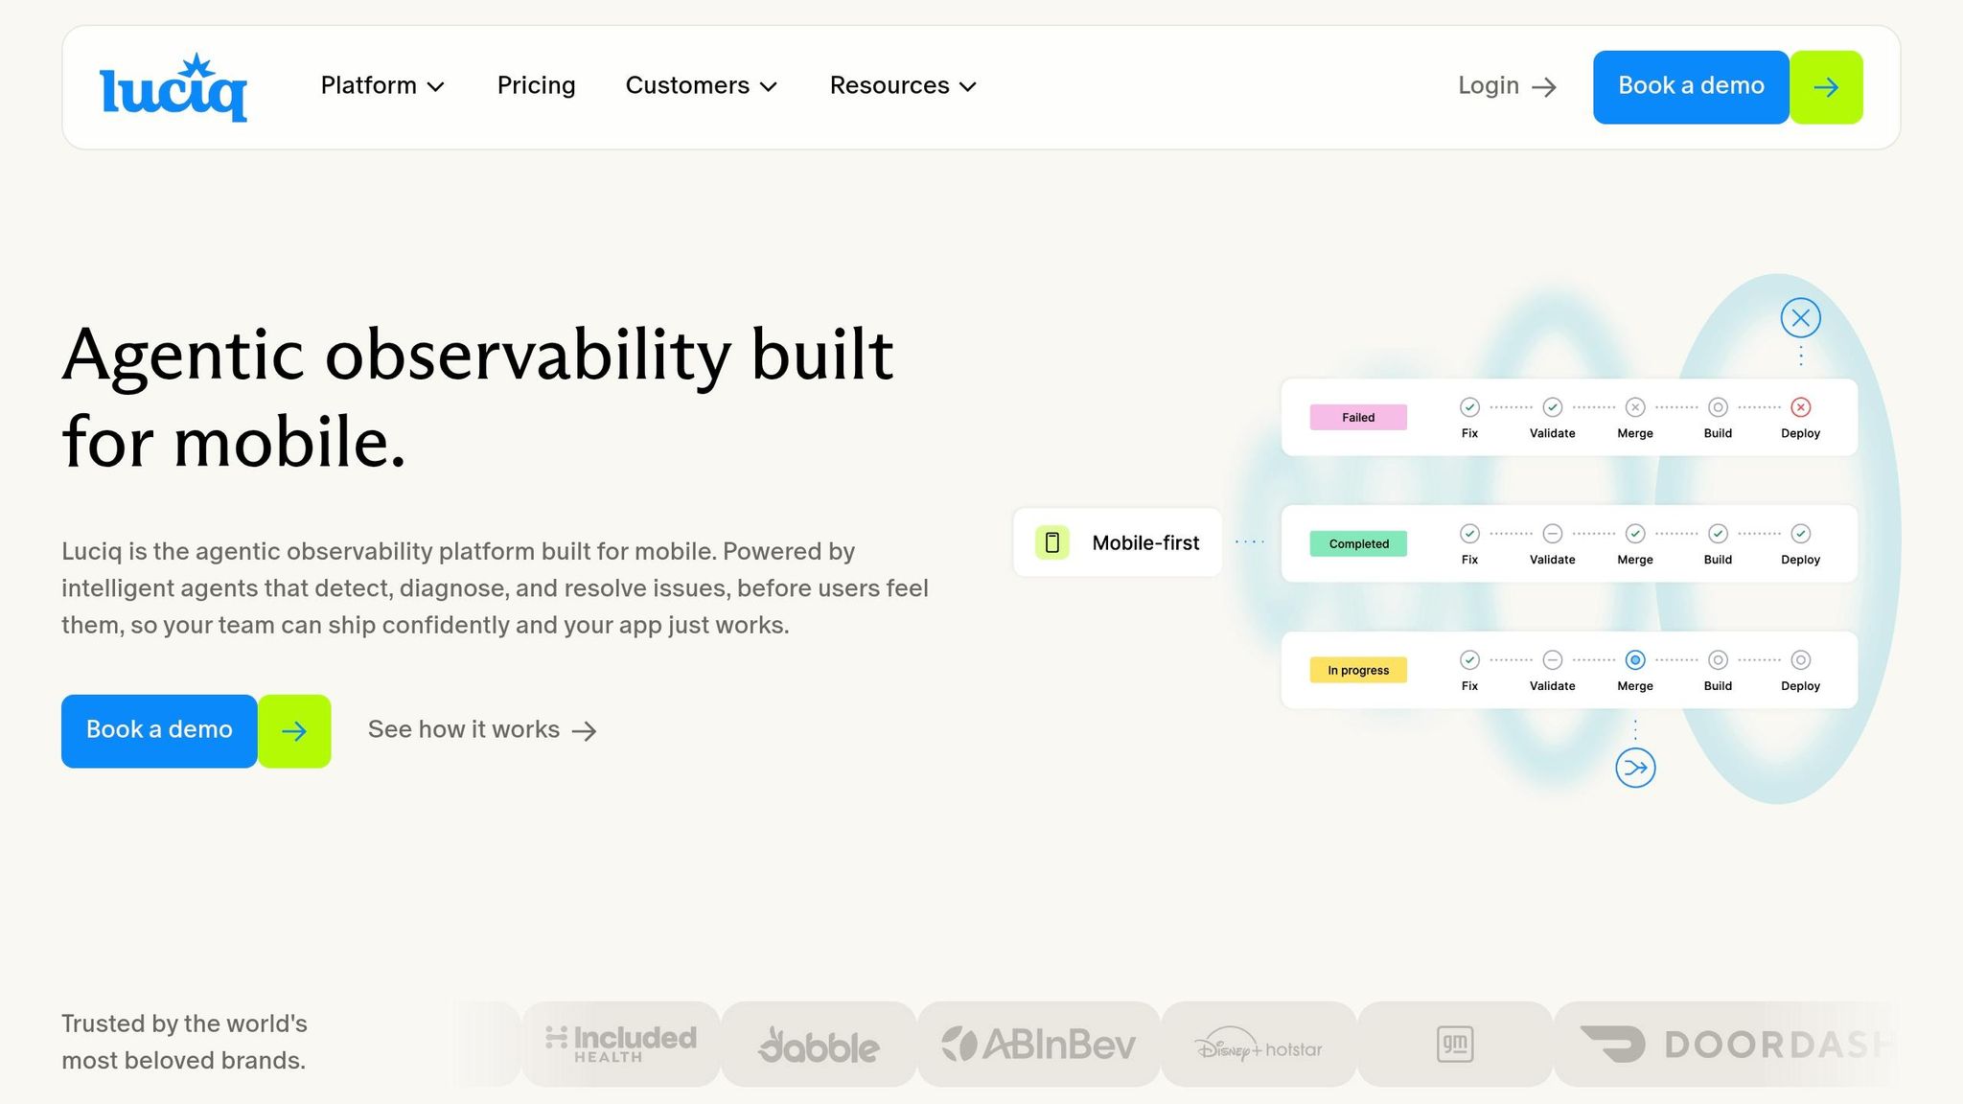Expand the Customers menu chevron
The width and height of the screenshot is (1963, 1104).
pos(769,87)
